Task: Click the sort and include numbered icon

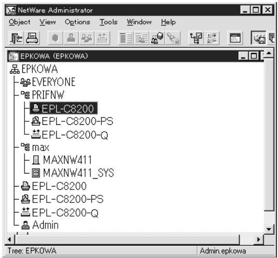Action: click(x=211, y=38)
